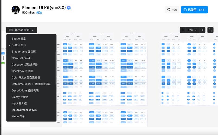This screenshot has height=135, width=218.
Task: Click the zoom in plus icon
Action: (202, 30)
